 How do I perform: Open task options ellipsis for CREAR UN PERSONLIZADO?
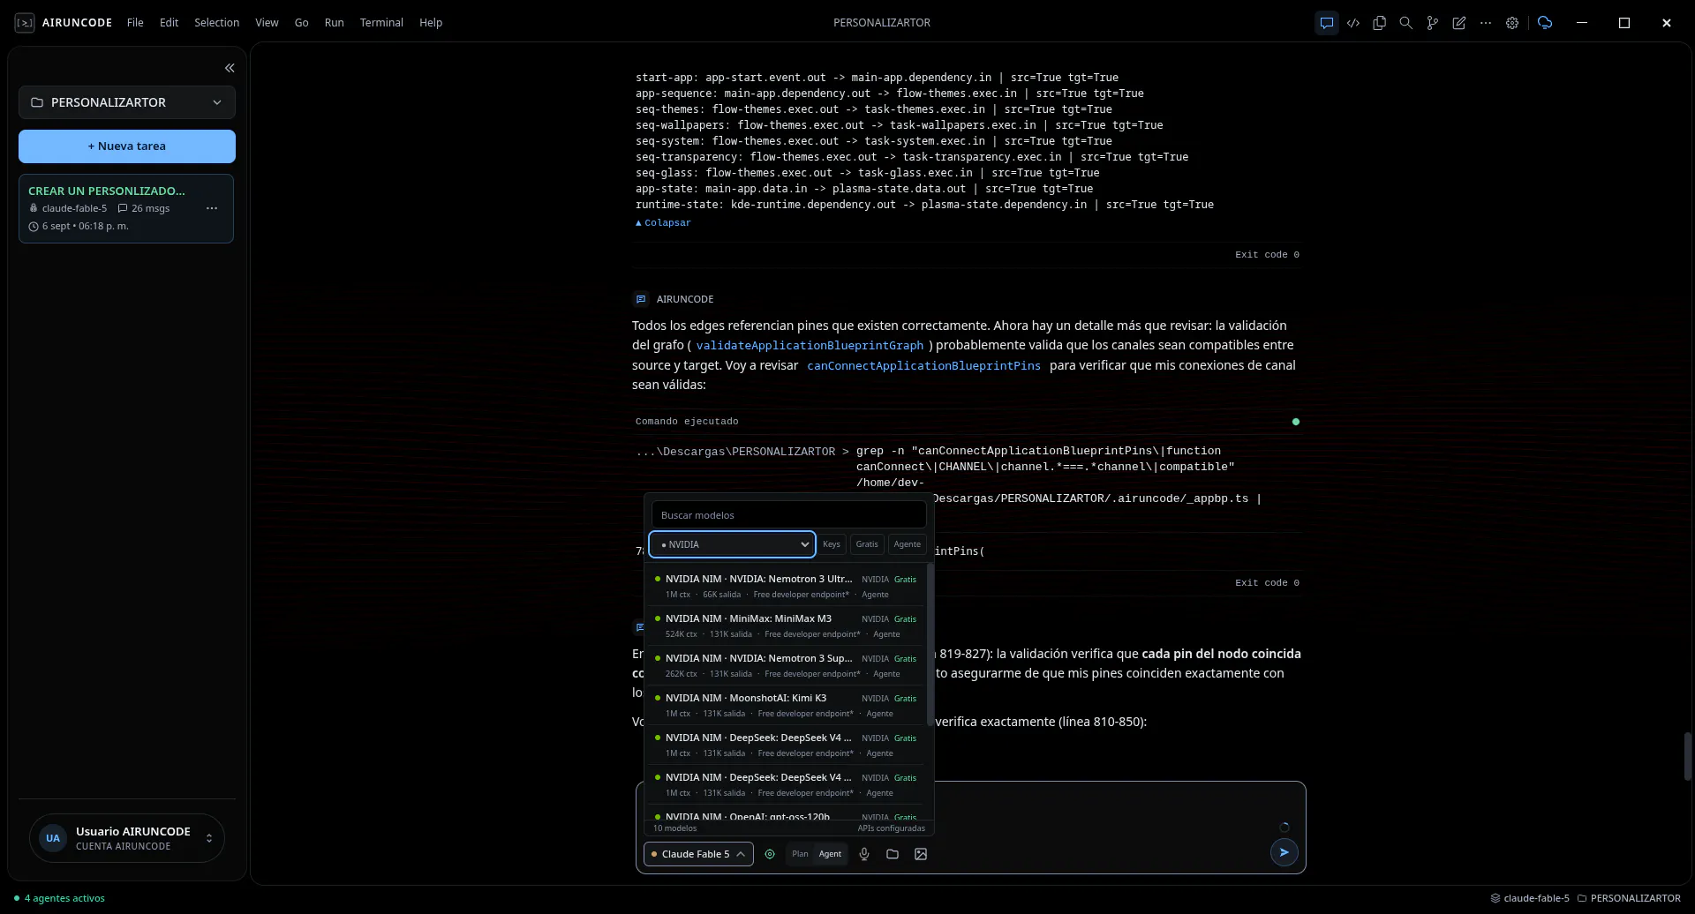click(x=211, y=208)
